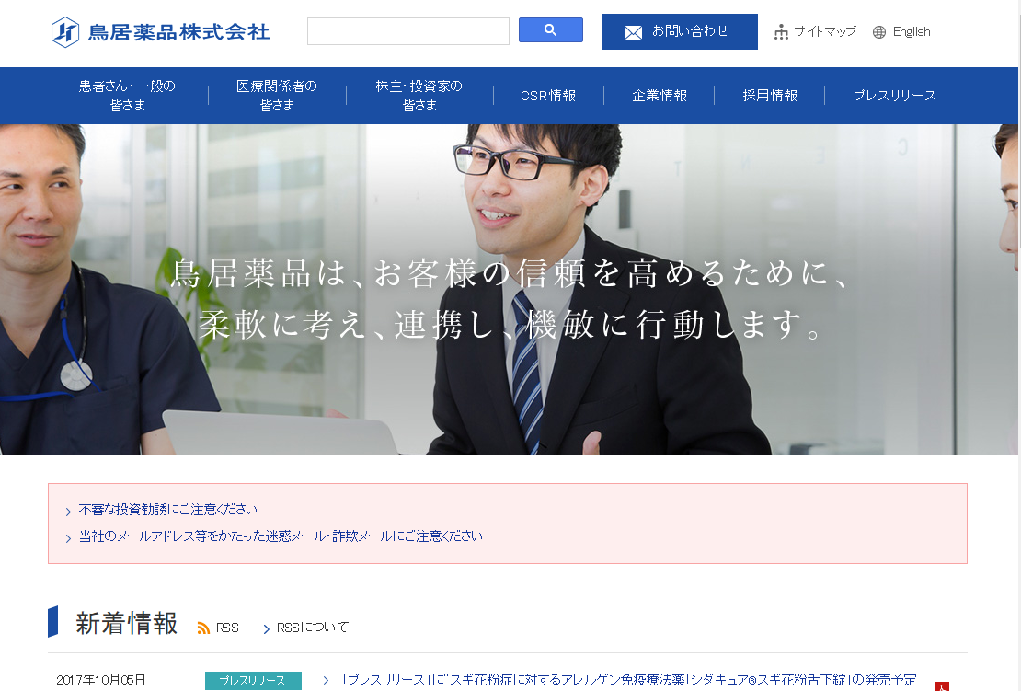Open CSR情報 menu
The image size is (1021, 691).
548,96
